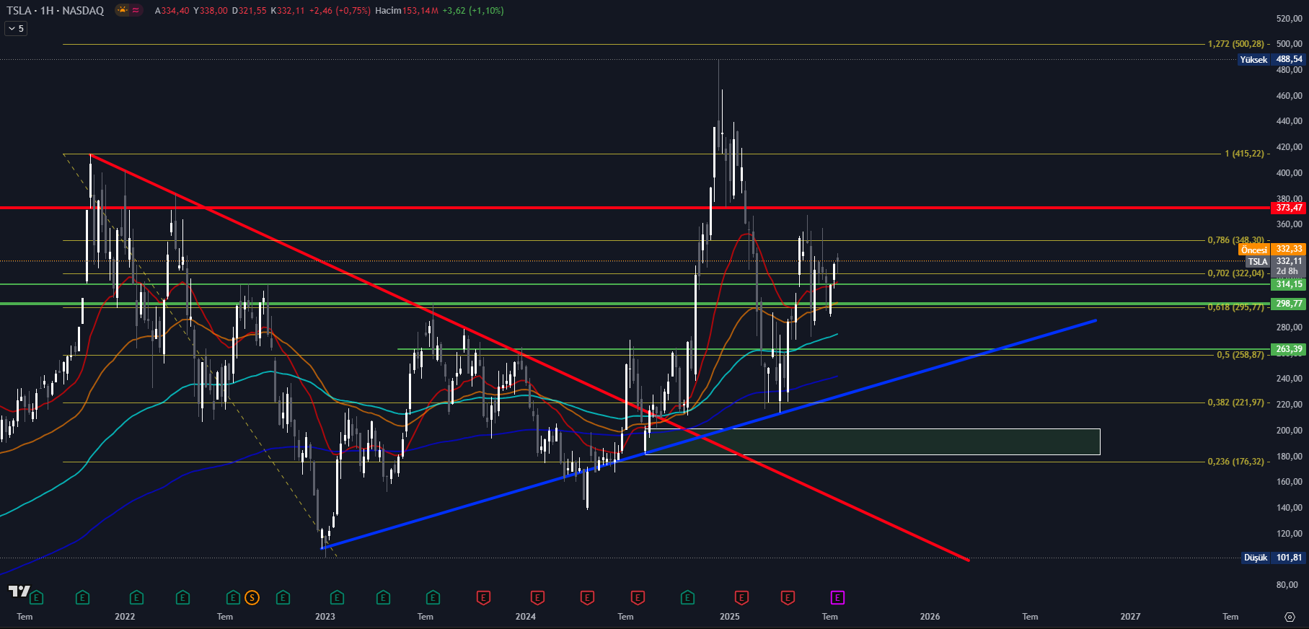Click the TSLA 332,11 last price label
Image resolution: width=1309 pixels, height=629 pixels.
coord(1276,261)
